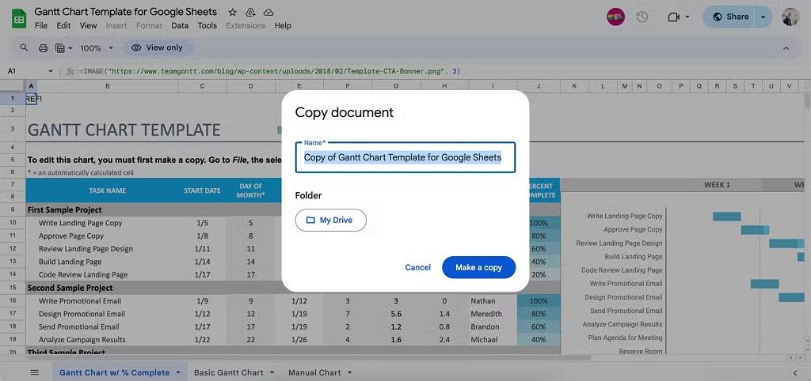
Task: Open the account profile picture
Action: click(790, 17)
